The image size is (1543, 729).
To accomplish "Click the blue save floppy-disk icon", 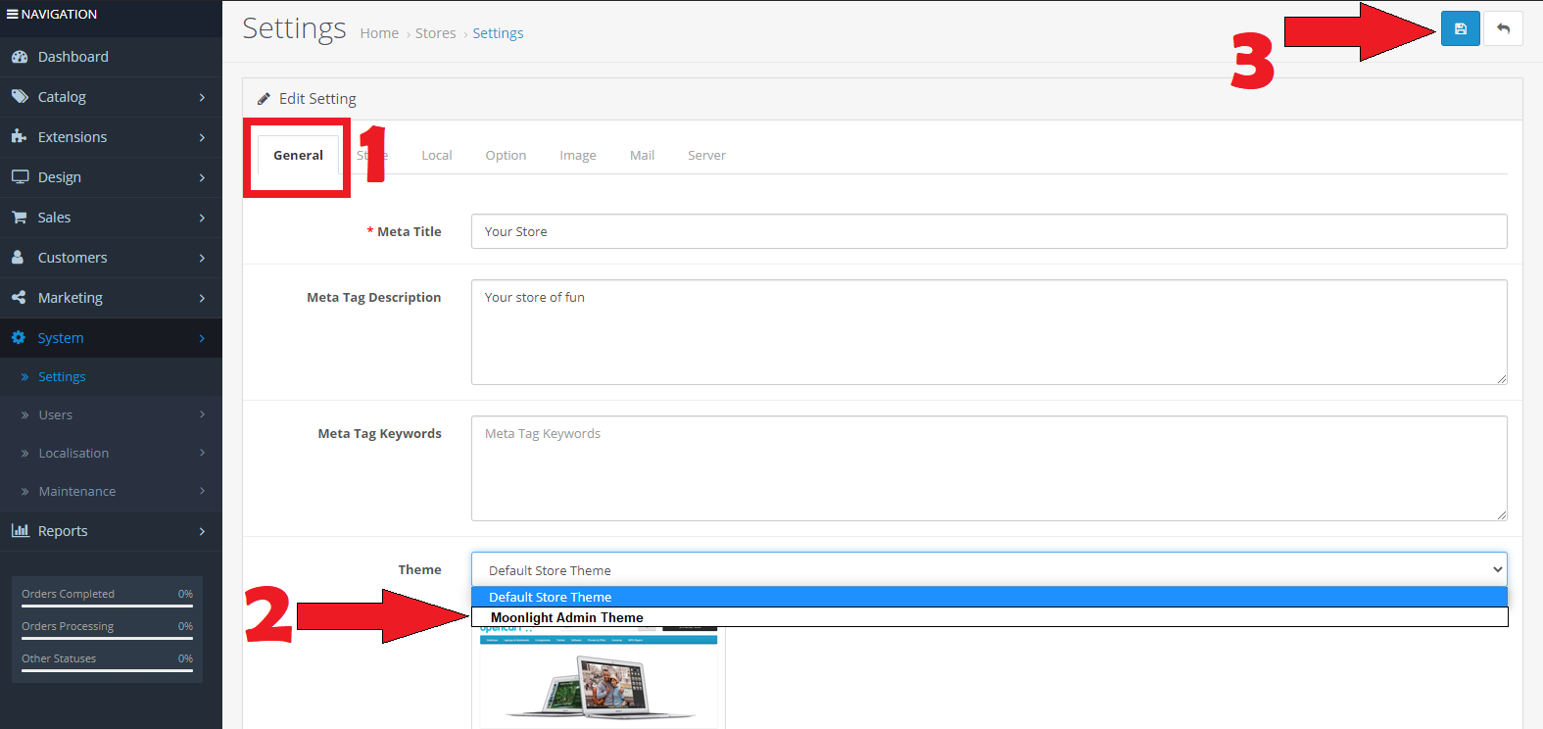I will 1460,29.
